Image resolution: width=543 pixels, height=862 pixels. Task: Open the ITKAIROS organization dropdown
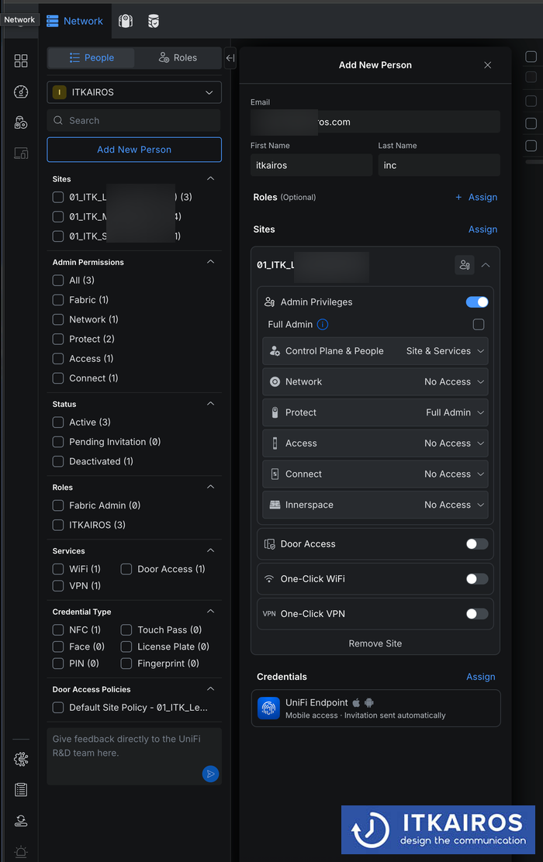134,92
